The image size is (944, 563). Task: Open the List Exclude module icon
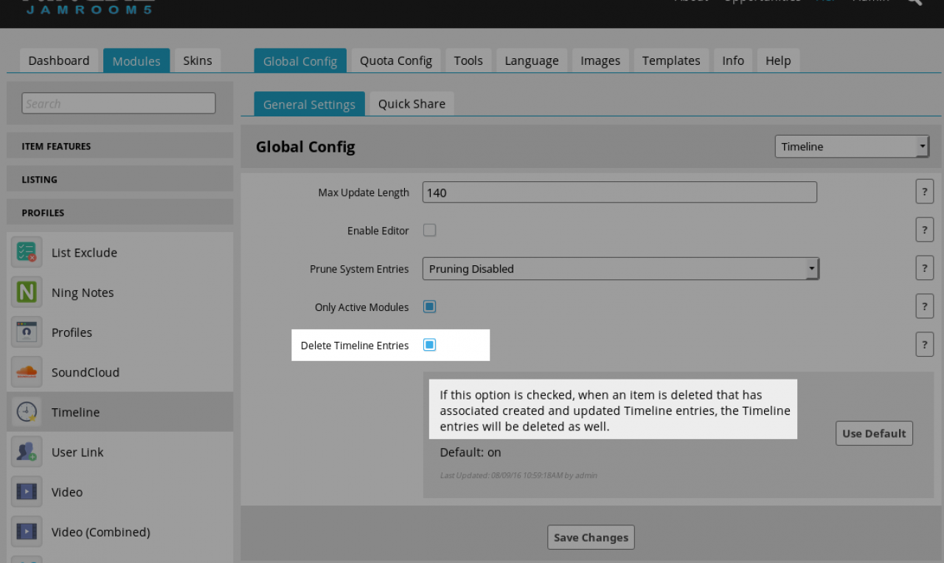[x=27, y=253]
